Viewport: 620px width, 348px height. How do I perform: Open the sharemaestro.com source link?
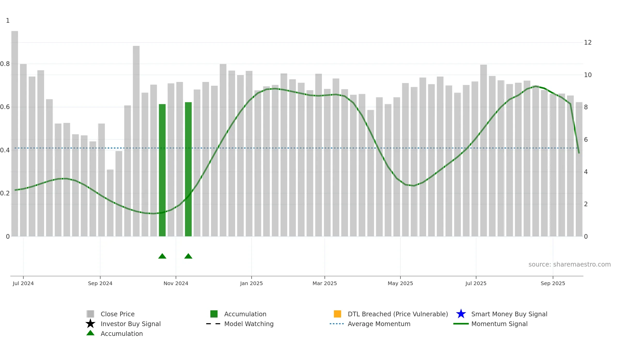coord(570,264)
